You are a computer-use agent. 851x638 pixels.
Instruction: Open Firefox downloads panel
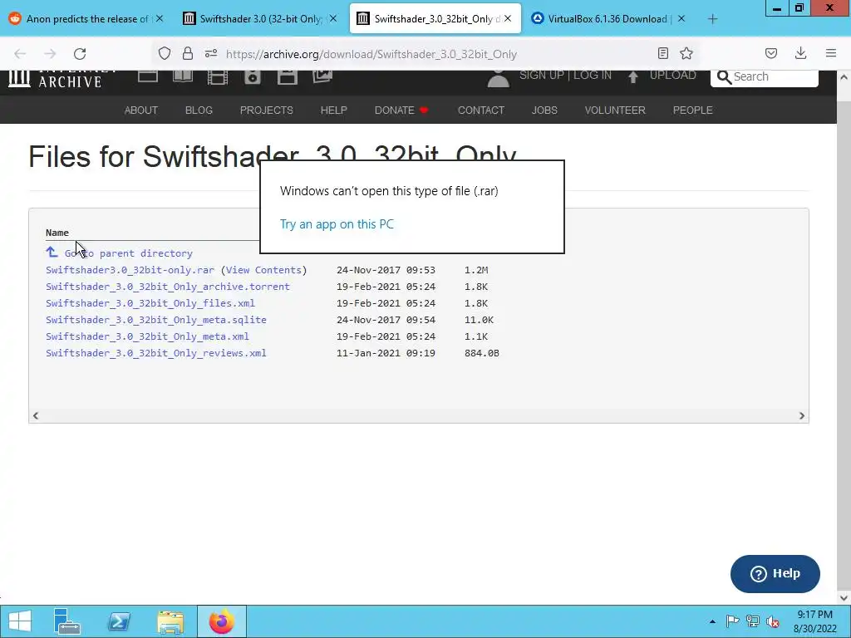click(x=800, y=53)
